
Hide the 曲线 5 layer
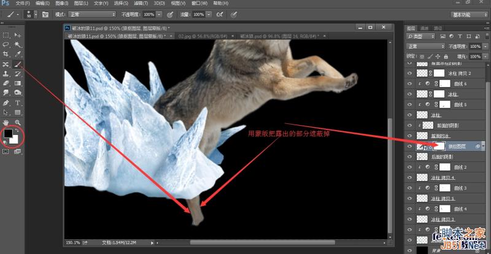(409, 105)
